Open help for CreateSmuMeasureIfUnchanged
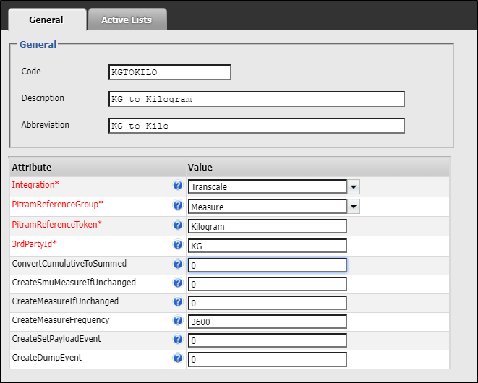This screenshot has width=478, height=383. coord(177,283)
